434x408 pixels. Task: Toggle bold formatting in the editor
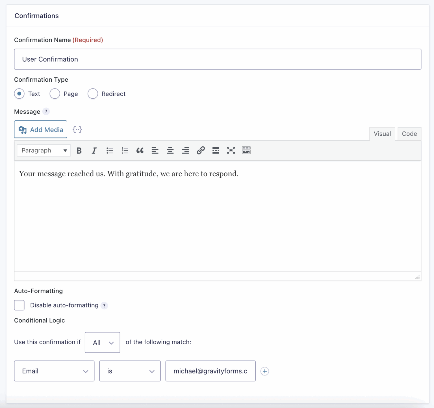click(79, 150)
